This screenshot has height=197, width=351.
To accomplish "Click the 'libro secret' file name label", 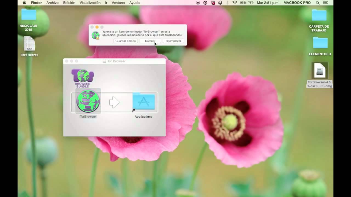I will coord(29,55).
